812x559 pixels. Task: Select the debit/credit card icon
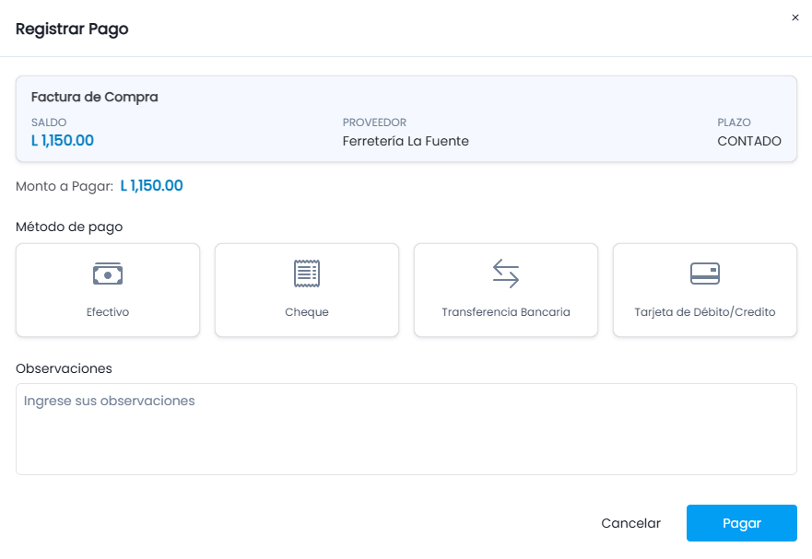click(x=705, y=274)
